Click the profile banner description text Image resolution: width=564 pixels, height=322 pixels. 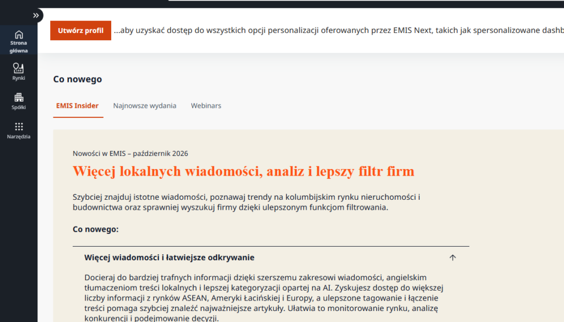tap(339, 30)
